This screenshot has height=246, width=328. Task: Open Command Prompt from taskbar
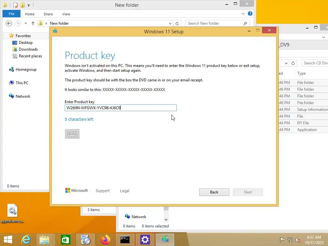pyautogui.click(x=125, y=240)
